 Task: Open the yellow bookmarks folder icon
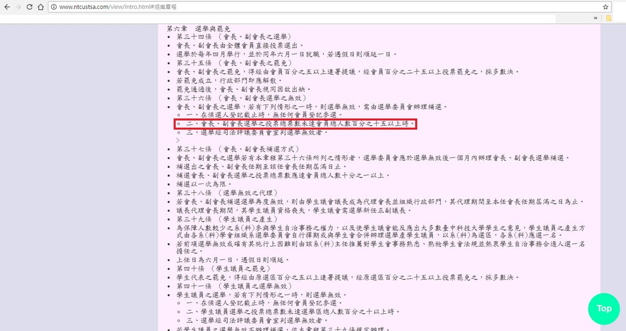(x=609, y=18)
